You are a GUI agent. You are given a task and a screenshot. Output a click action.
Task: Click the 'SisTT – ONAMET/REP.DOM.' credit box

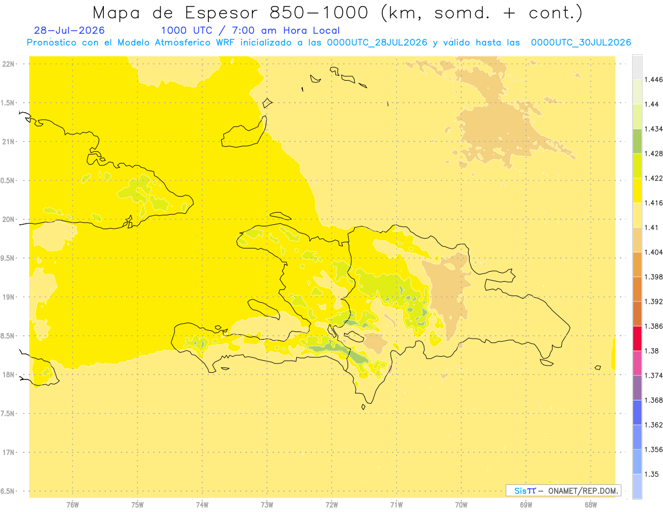pos(564,490)
